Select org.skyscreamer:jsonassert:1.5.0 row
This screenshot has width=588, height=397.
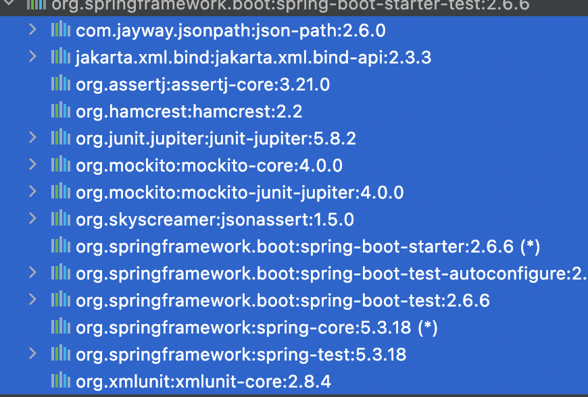click(x=294, y=219)
